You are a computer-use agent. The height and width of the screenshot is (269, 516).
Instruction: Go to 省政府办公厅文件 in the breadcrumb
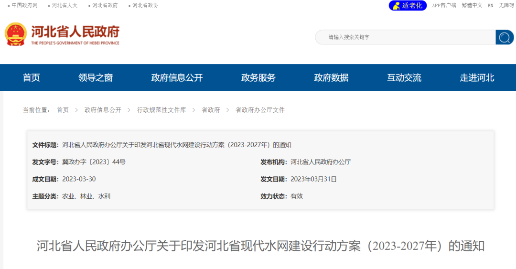pyautogui.click(x=260, y=110)
